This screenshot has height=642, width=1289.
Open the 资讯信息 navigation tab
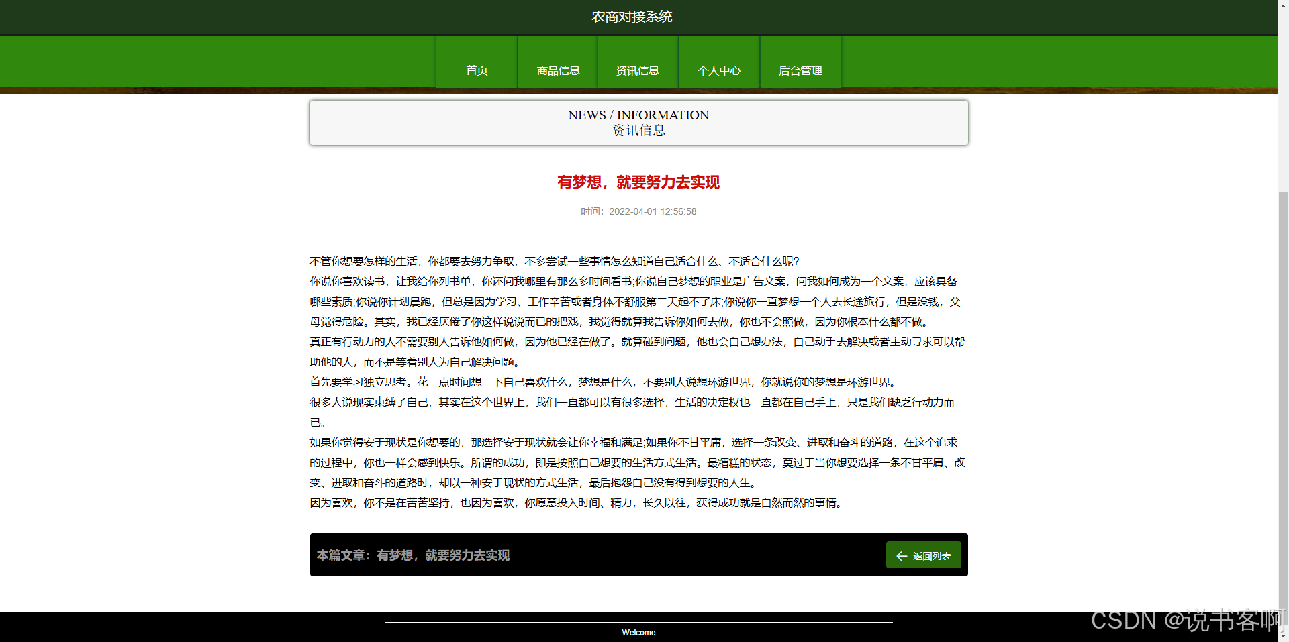[638, 62]
